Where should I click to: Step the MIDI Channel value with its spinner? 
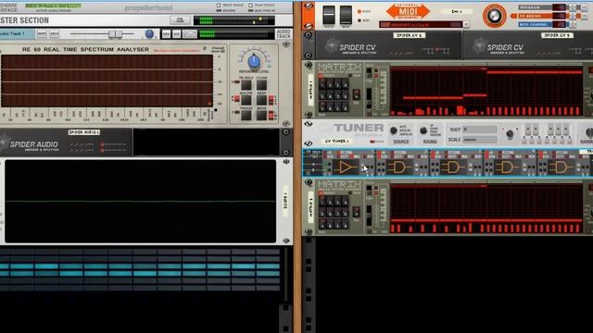point(573,25)
